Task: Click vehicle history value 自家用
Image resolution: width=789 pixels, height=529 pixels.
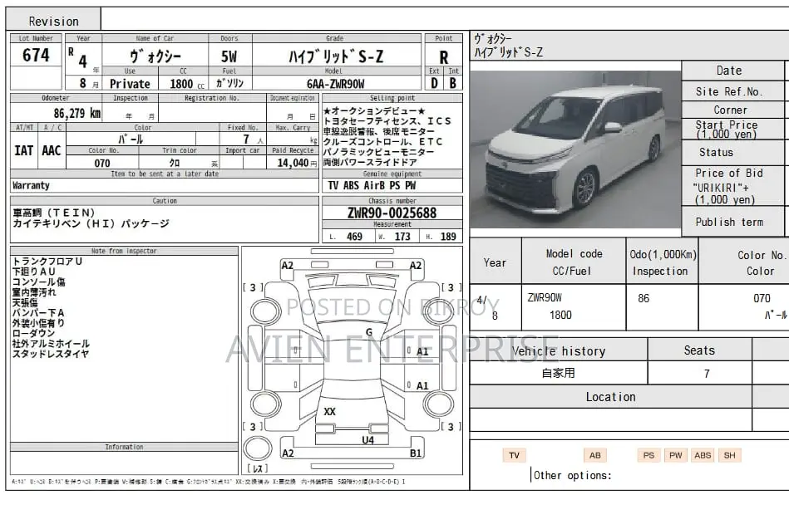Action: point(559,373)
